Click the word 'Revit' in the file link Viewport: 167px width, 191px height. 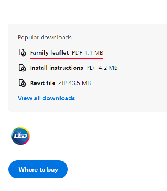pyautogui.click(x=37, y=83)
